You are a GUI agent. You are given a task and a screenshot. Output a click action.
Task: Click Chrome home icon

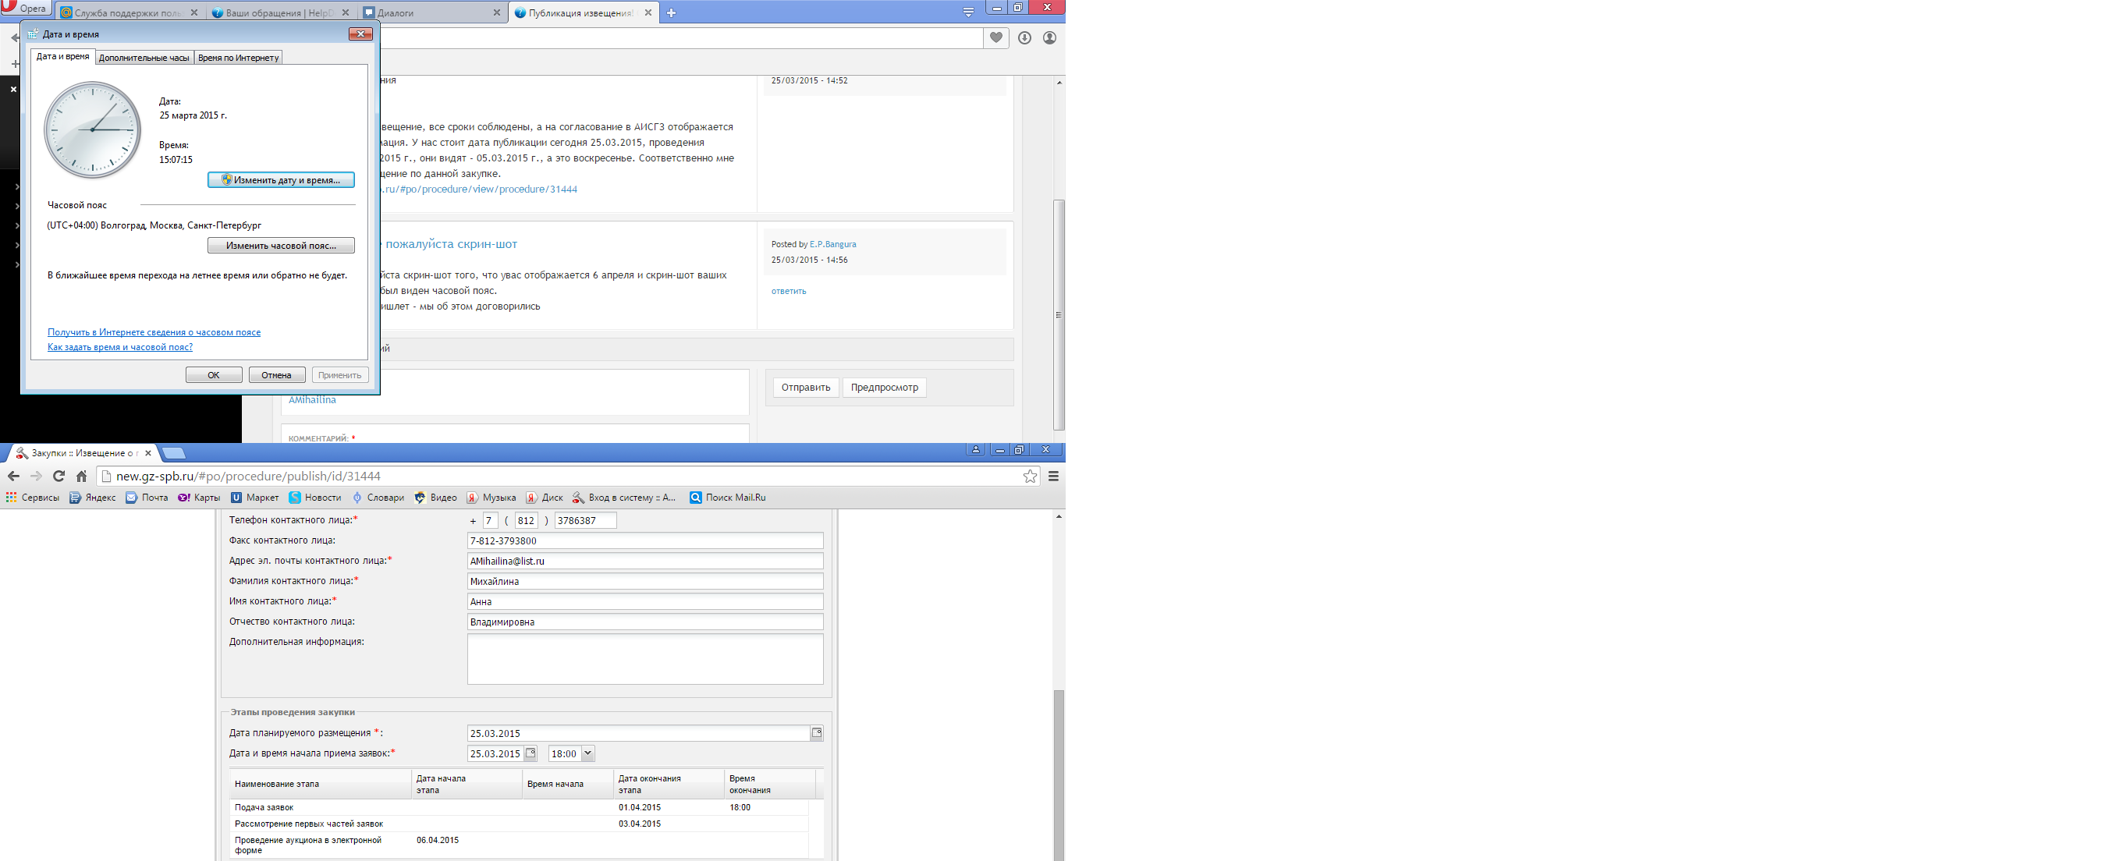coord(82,476)
